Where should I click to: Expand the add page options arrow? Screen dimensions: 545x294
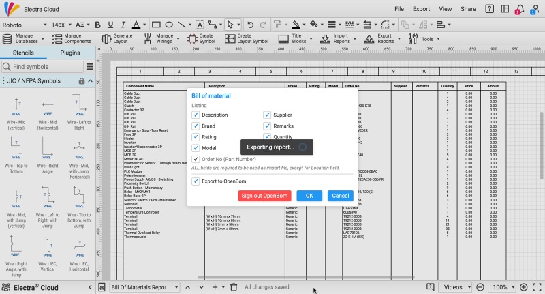click(223, 287)
